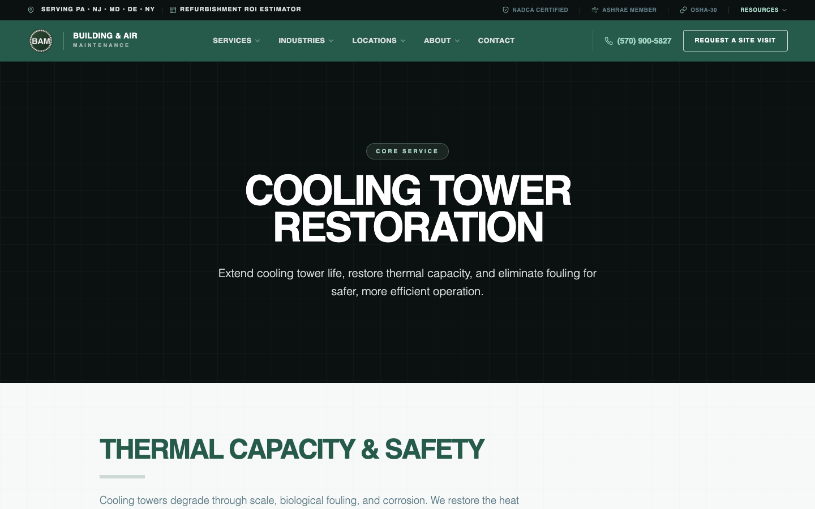Expand the RESOURCES dropdown in the top bar
Image resolution: width=815 pixels, height=509 pixels.
[x=763, y=10]
